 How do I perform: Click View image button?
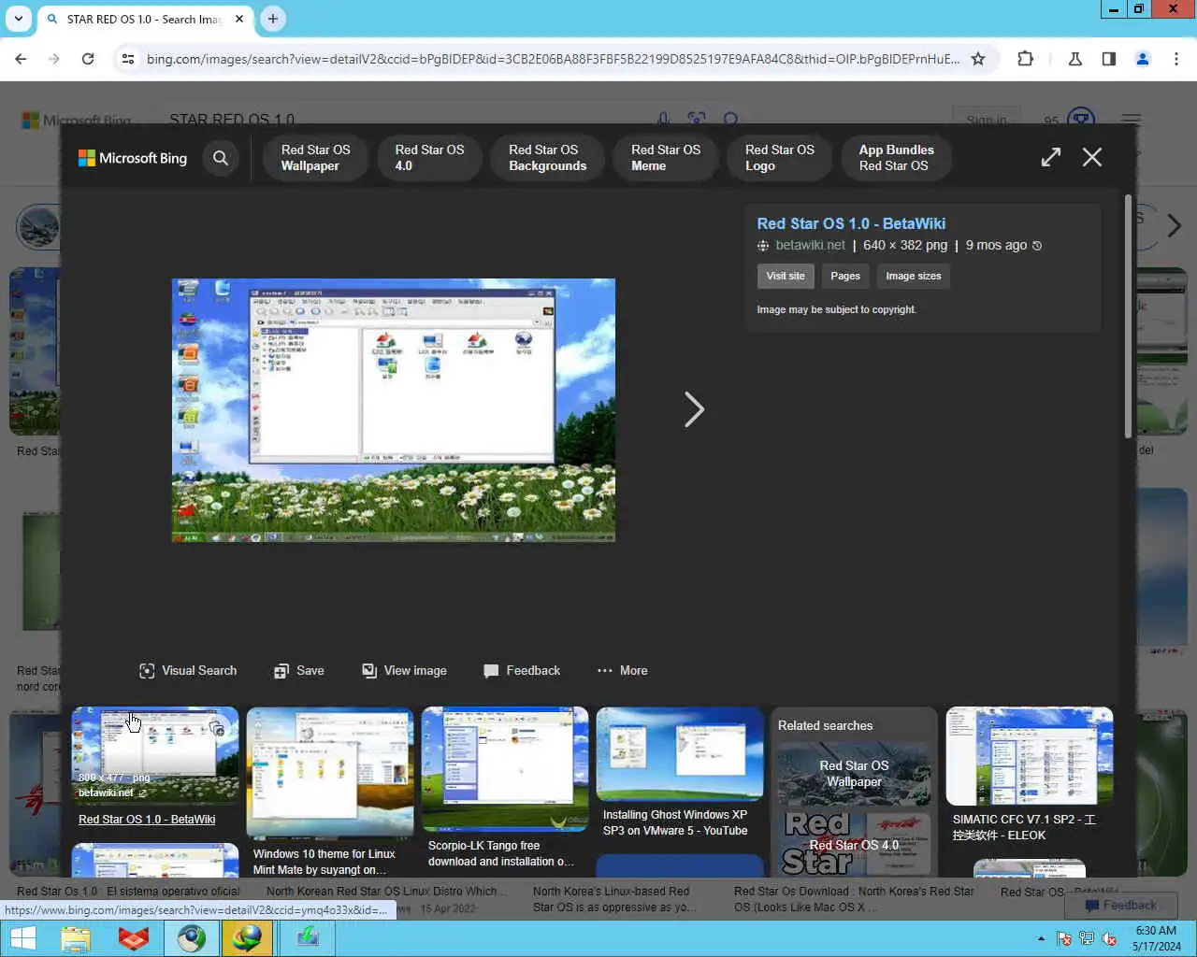tap(404, 671)
